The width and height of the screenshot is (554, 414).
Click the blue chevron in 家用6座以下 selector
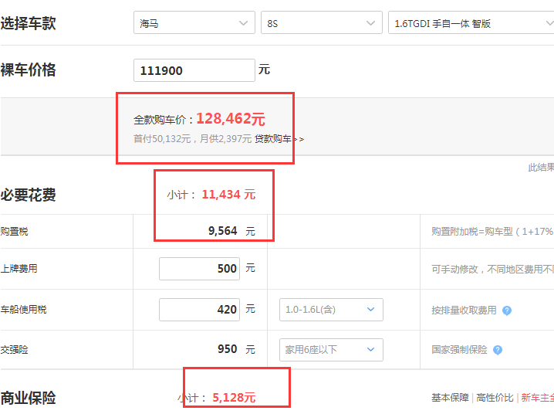370,349
